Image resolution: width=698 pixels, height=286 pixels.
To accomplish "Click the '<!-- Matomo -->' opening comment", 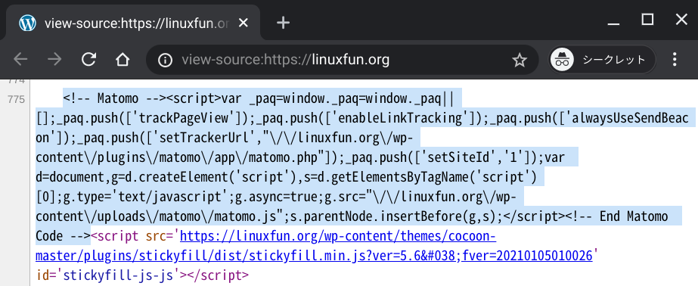I will tap(114, 99).
